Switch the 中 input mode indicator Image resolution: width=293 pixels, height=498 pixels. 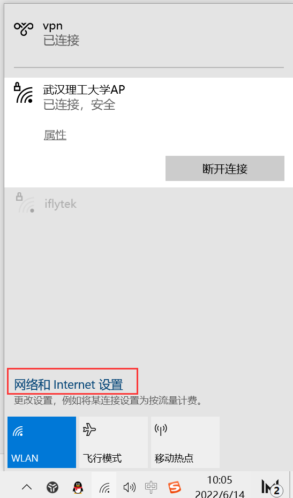pyautogui.click(x=151, y=487)
